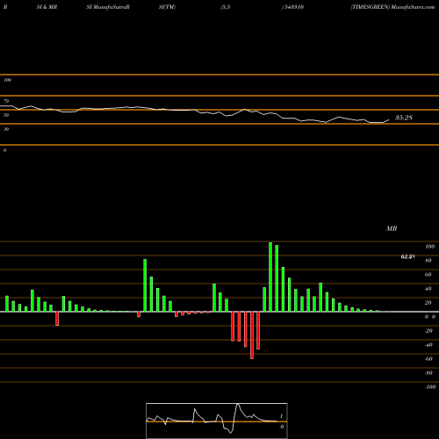Click the RSI axis label 50
The image size is (439, 439).
pyautogui.click(x=6, y=115)
